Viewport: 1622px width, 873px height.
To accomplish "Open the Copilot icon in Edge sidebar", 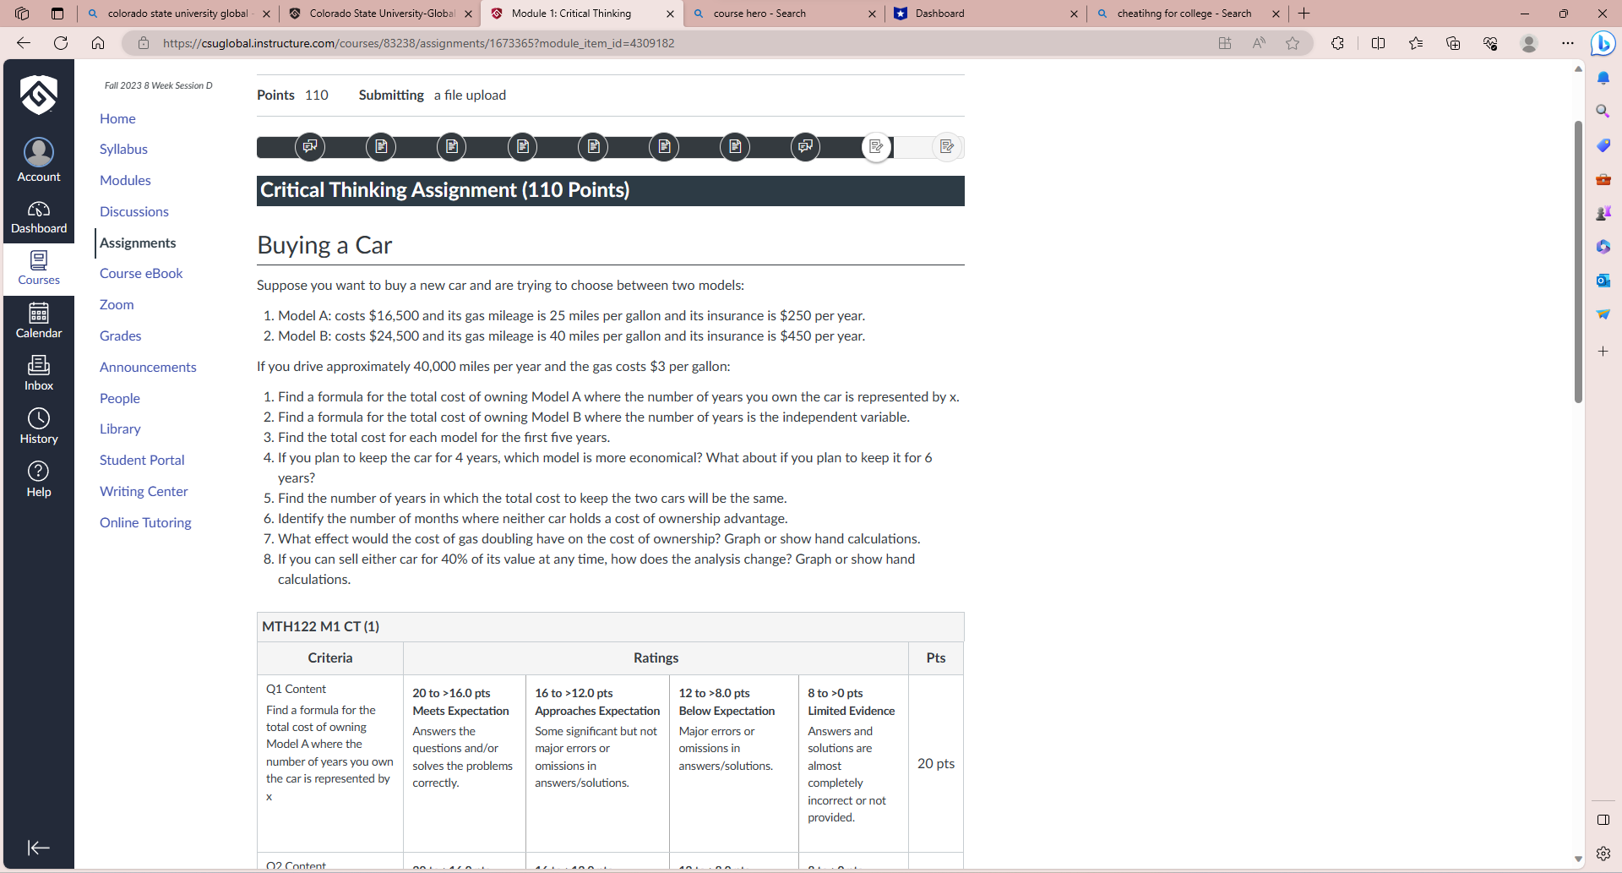I will coord(1603,43).
